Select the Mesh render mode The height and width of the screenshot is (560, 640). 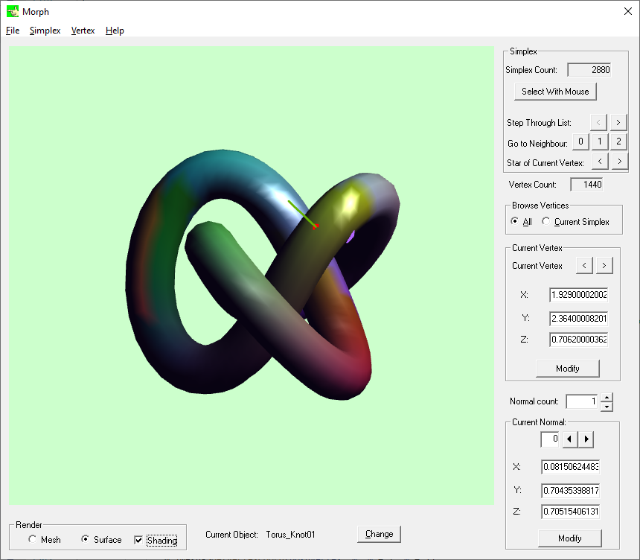pyautogui.click(x=32, y=540)
